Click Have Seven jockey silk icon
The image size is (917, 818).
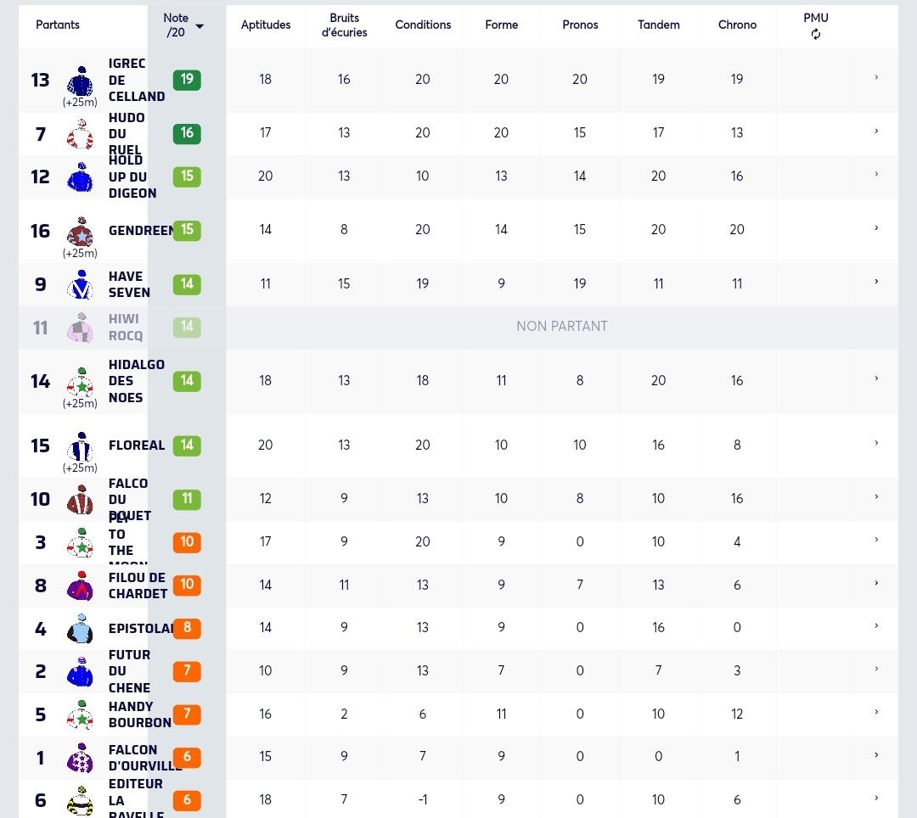point(80,284)
